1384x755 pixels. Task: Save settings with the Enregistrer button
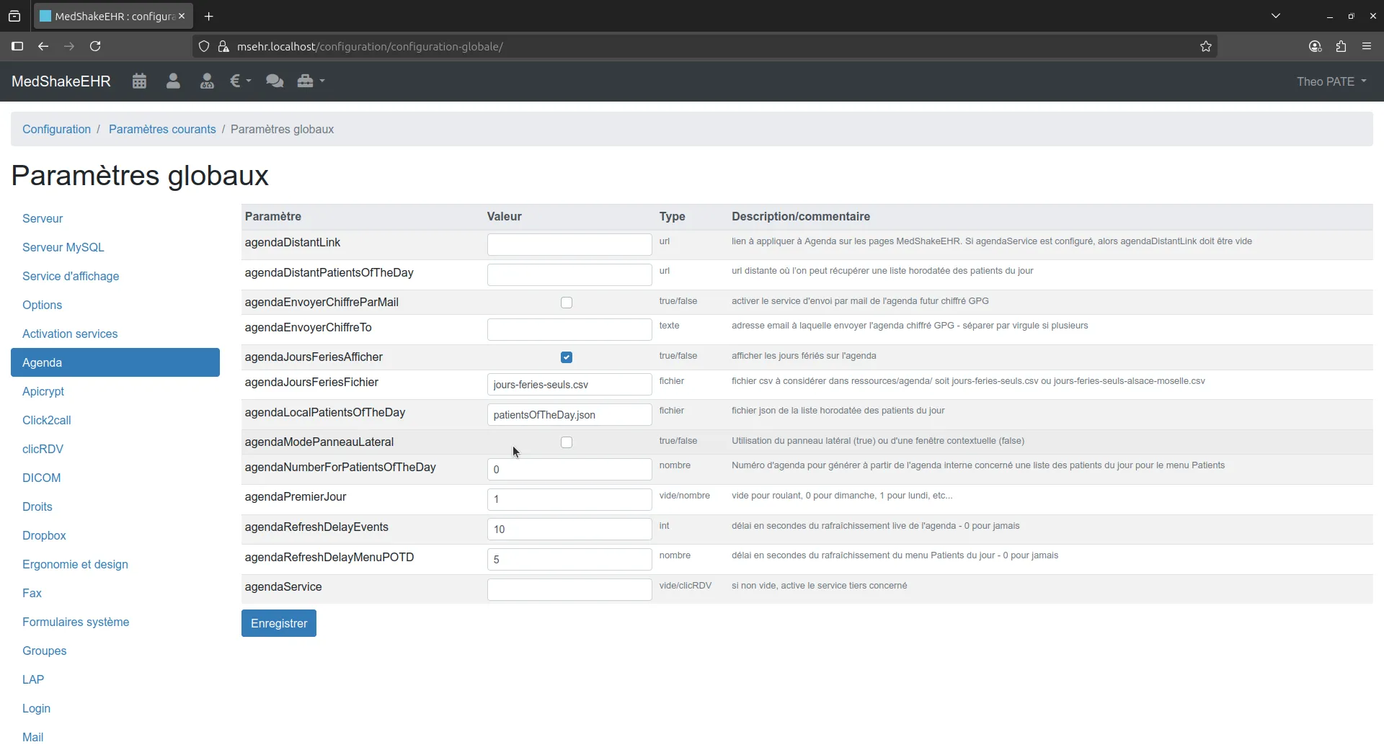pos(278,623)
